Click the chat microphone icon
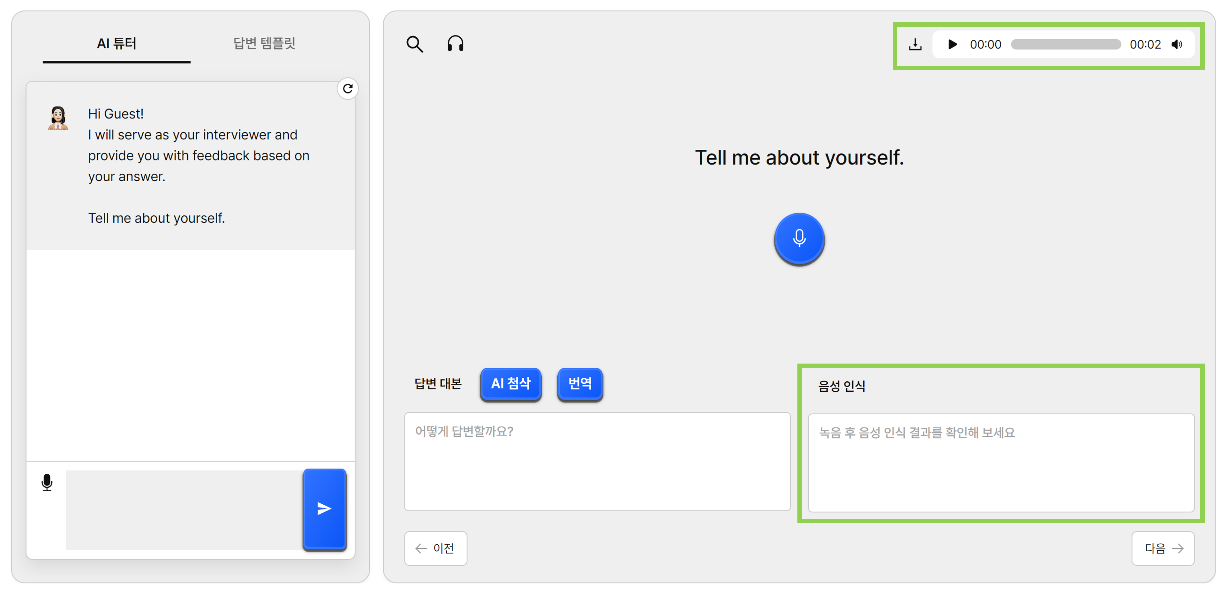Viewport: 1229px width, 595px height. [47, 482]
